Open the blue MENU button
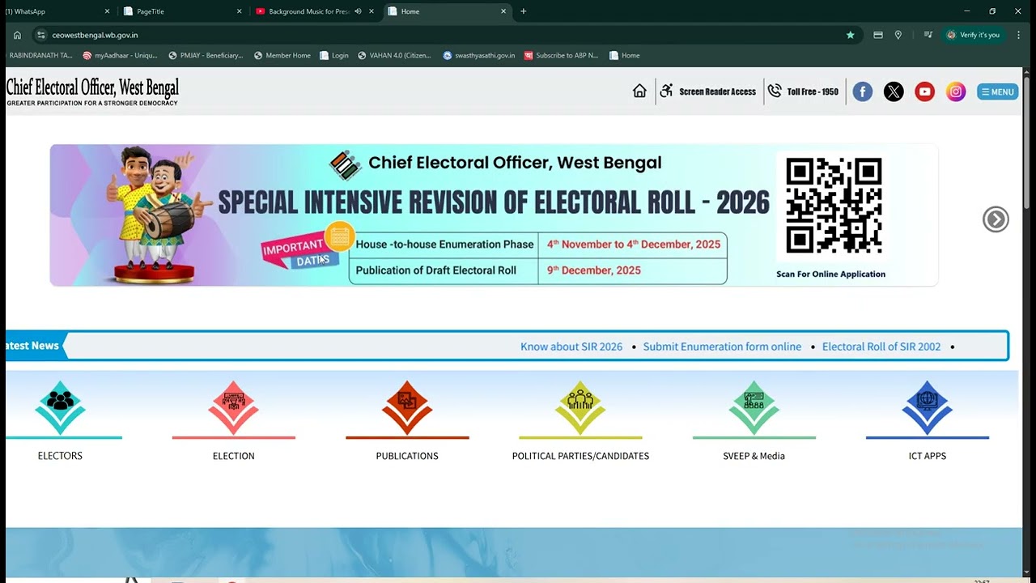Viewport: 1036px width, 583px height. coord(997,91)
